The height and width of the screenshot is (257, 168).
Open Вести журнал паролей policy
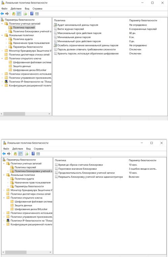click(x=71, y=29)
